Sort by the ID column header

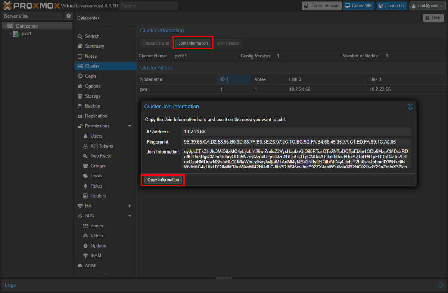(x=234, y=79)
